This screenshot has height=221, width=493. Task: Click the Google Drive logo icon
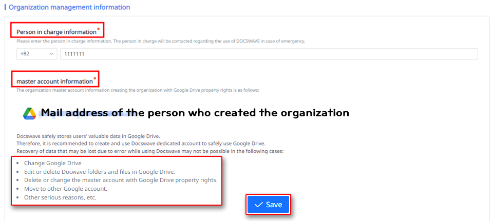29,114
